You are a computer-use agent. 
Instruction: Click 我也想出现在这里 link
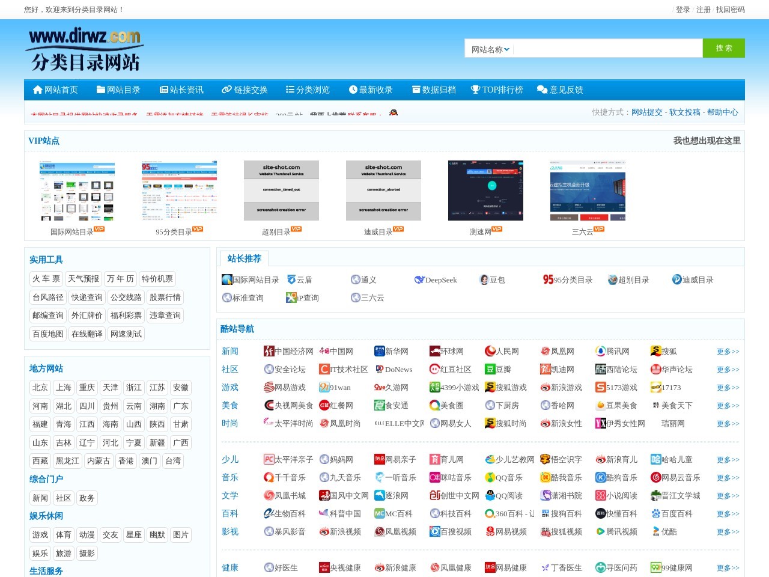click(x=707, y=141)
